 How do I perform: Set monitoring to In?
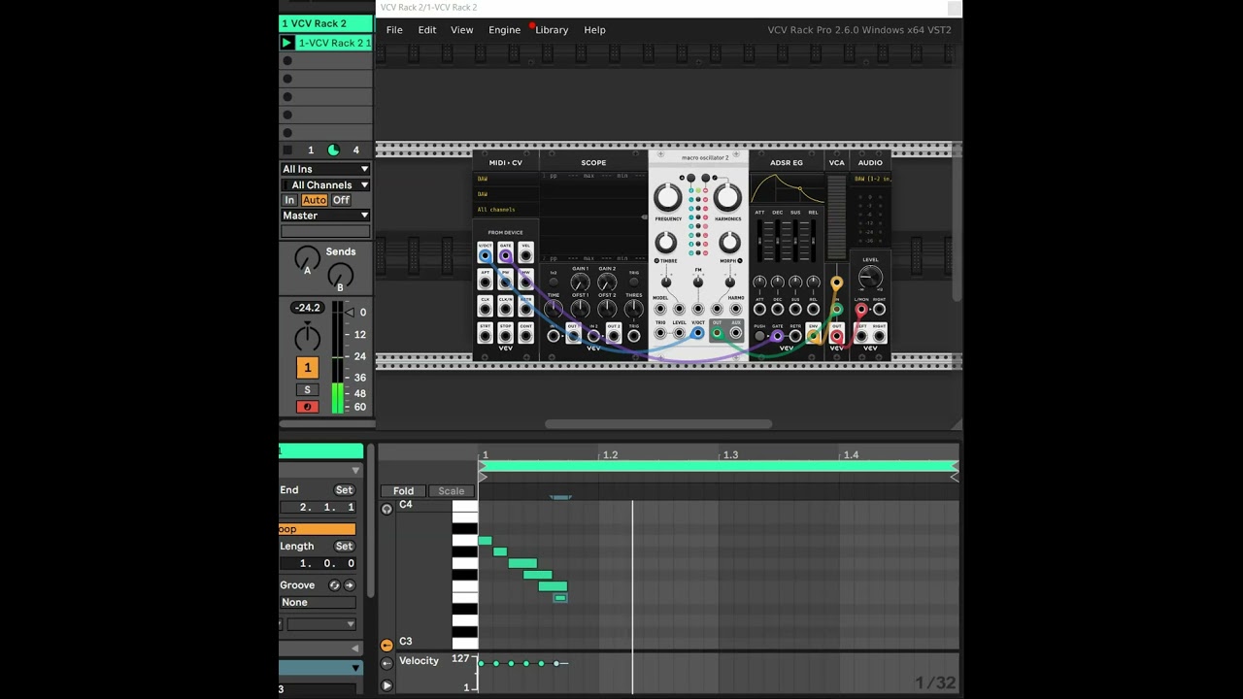[x=289, y=200]
